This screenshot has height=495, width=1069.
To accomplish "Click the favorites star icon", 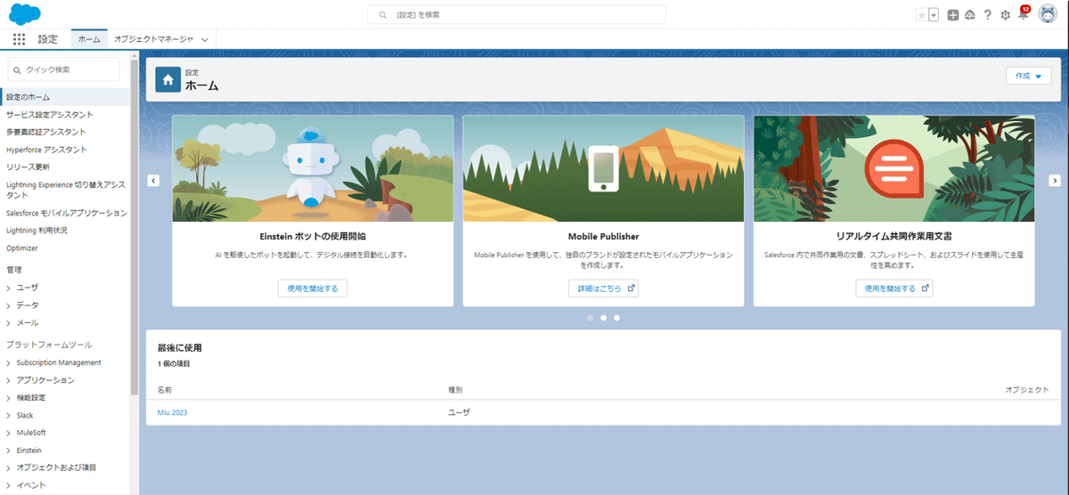I will click(x=921, y=15).
